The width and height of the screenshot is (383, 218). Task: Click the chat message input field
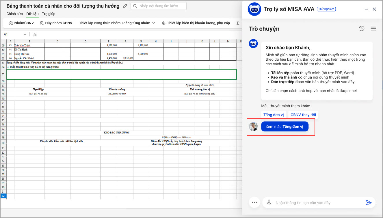point(318,203)
